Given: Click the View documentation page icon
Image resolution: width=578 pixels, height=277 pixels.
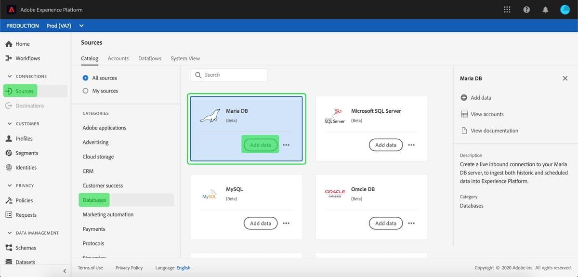Looking at the screenshot, I should tap(464, 131).
